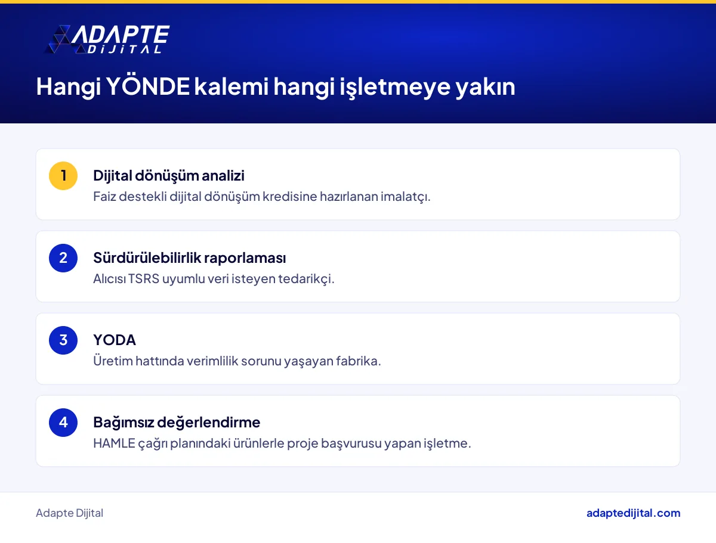This screenshot has width=716, height=543.
Task: Click the yellow number 1 badge
Action: 63,176
